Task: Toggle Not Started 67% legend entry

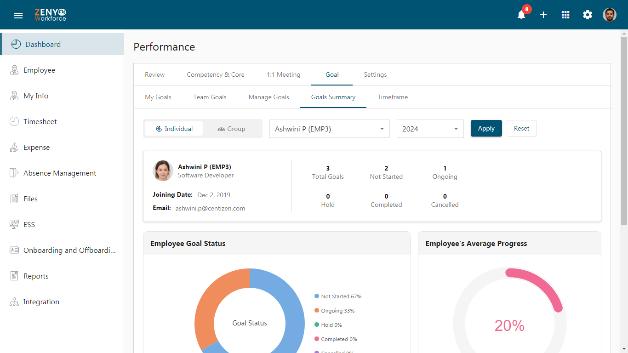Action: [x=338, y=296]
